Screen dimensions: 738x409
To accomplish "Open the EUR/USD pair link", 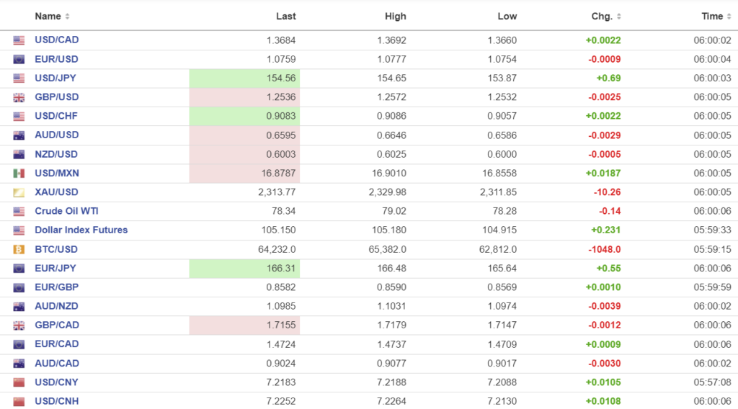I will [56, 59].
